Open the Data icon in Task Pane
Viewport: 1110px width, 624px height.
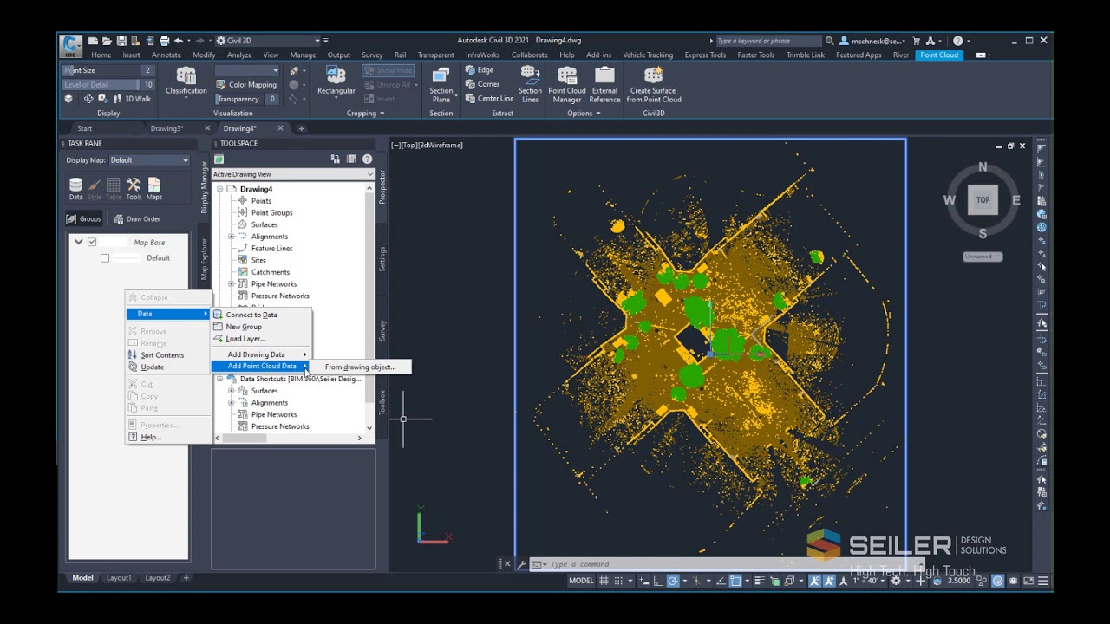(x=76, y=188)
